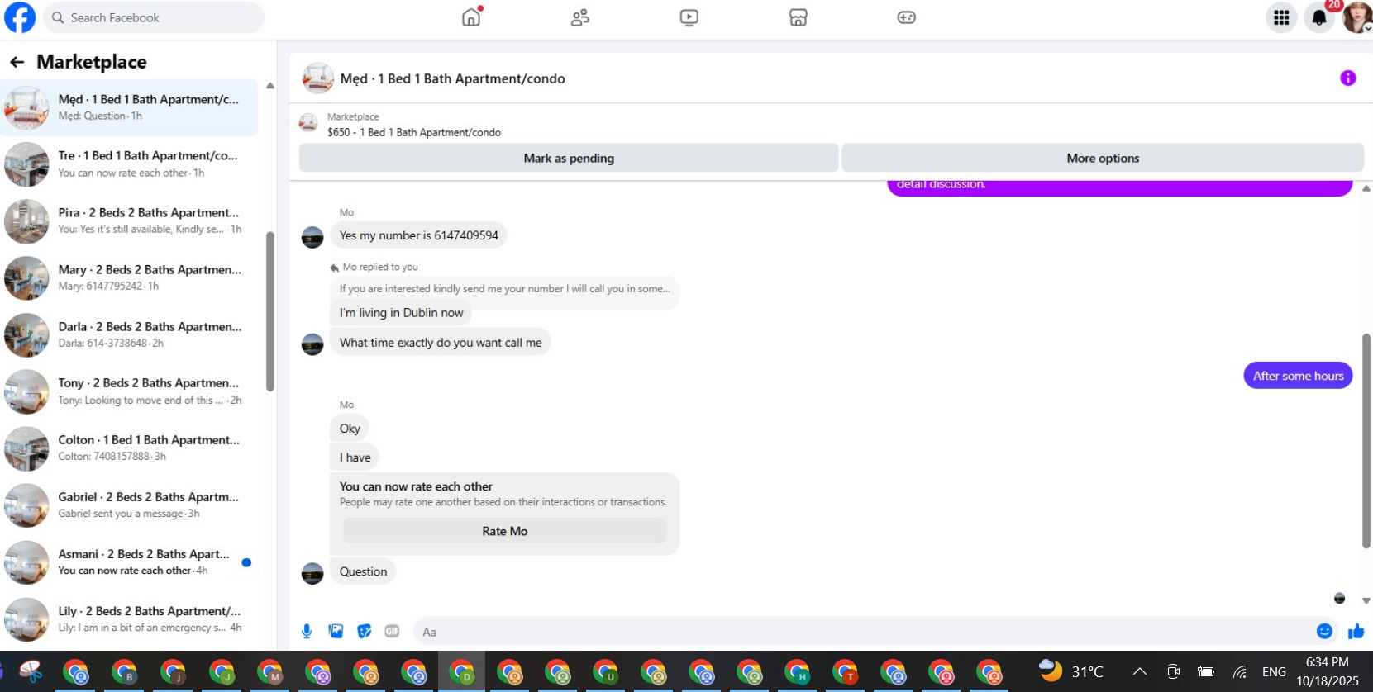Open Gabriel 2 Beds 2 Baths conversation

click(129, 505)
